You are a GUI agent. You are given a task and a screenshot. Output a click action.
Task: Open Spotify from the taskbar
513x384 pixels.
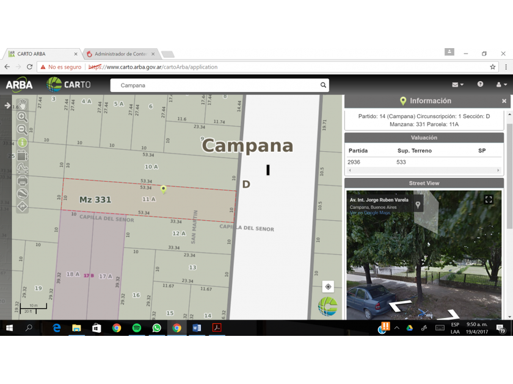click(x=137, y=328)
